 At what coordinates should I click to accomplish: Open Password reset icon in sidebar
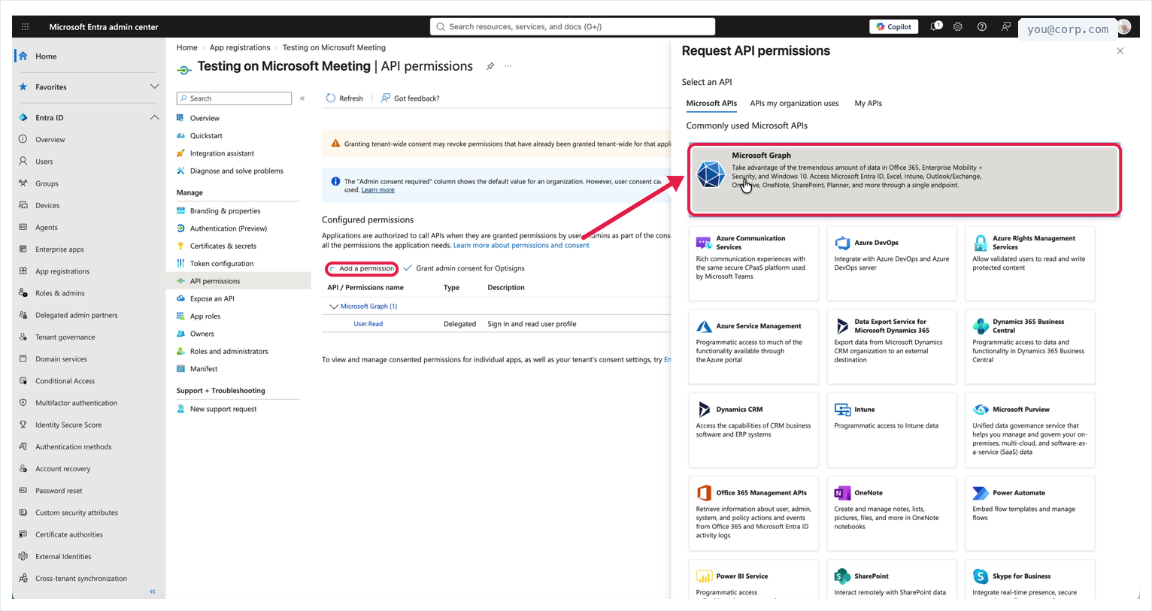(x=23, y=490)
